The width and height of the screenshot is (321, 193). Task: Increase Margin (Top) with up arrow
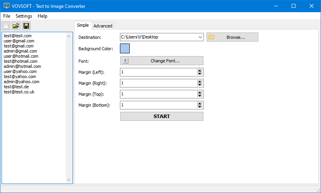(x=200, y=93)
